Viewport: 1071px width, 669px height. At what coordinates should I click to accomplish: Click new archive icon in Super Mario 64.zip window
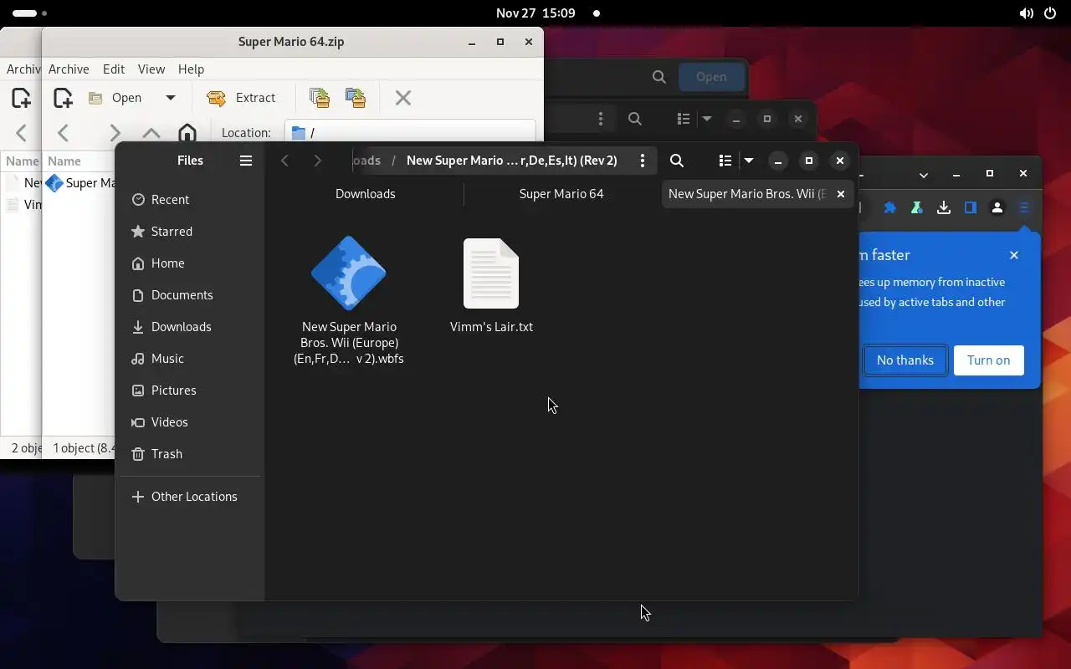tap(63, 98)
